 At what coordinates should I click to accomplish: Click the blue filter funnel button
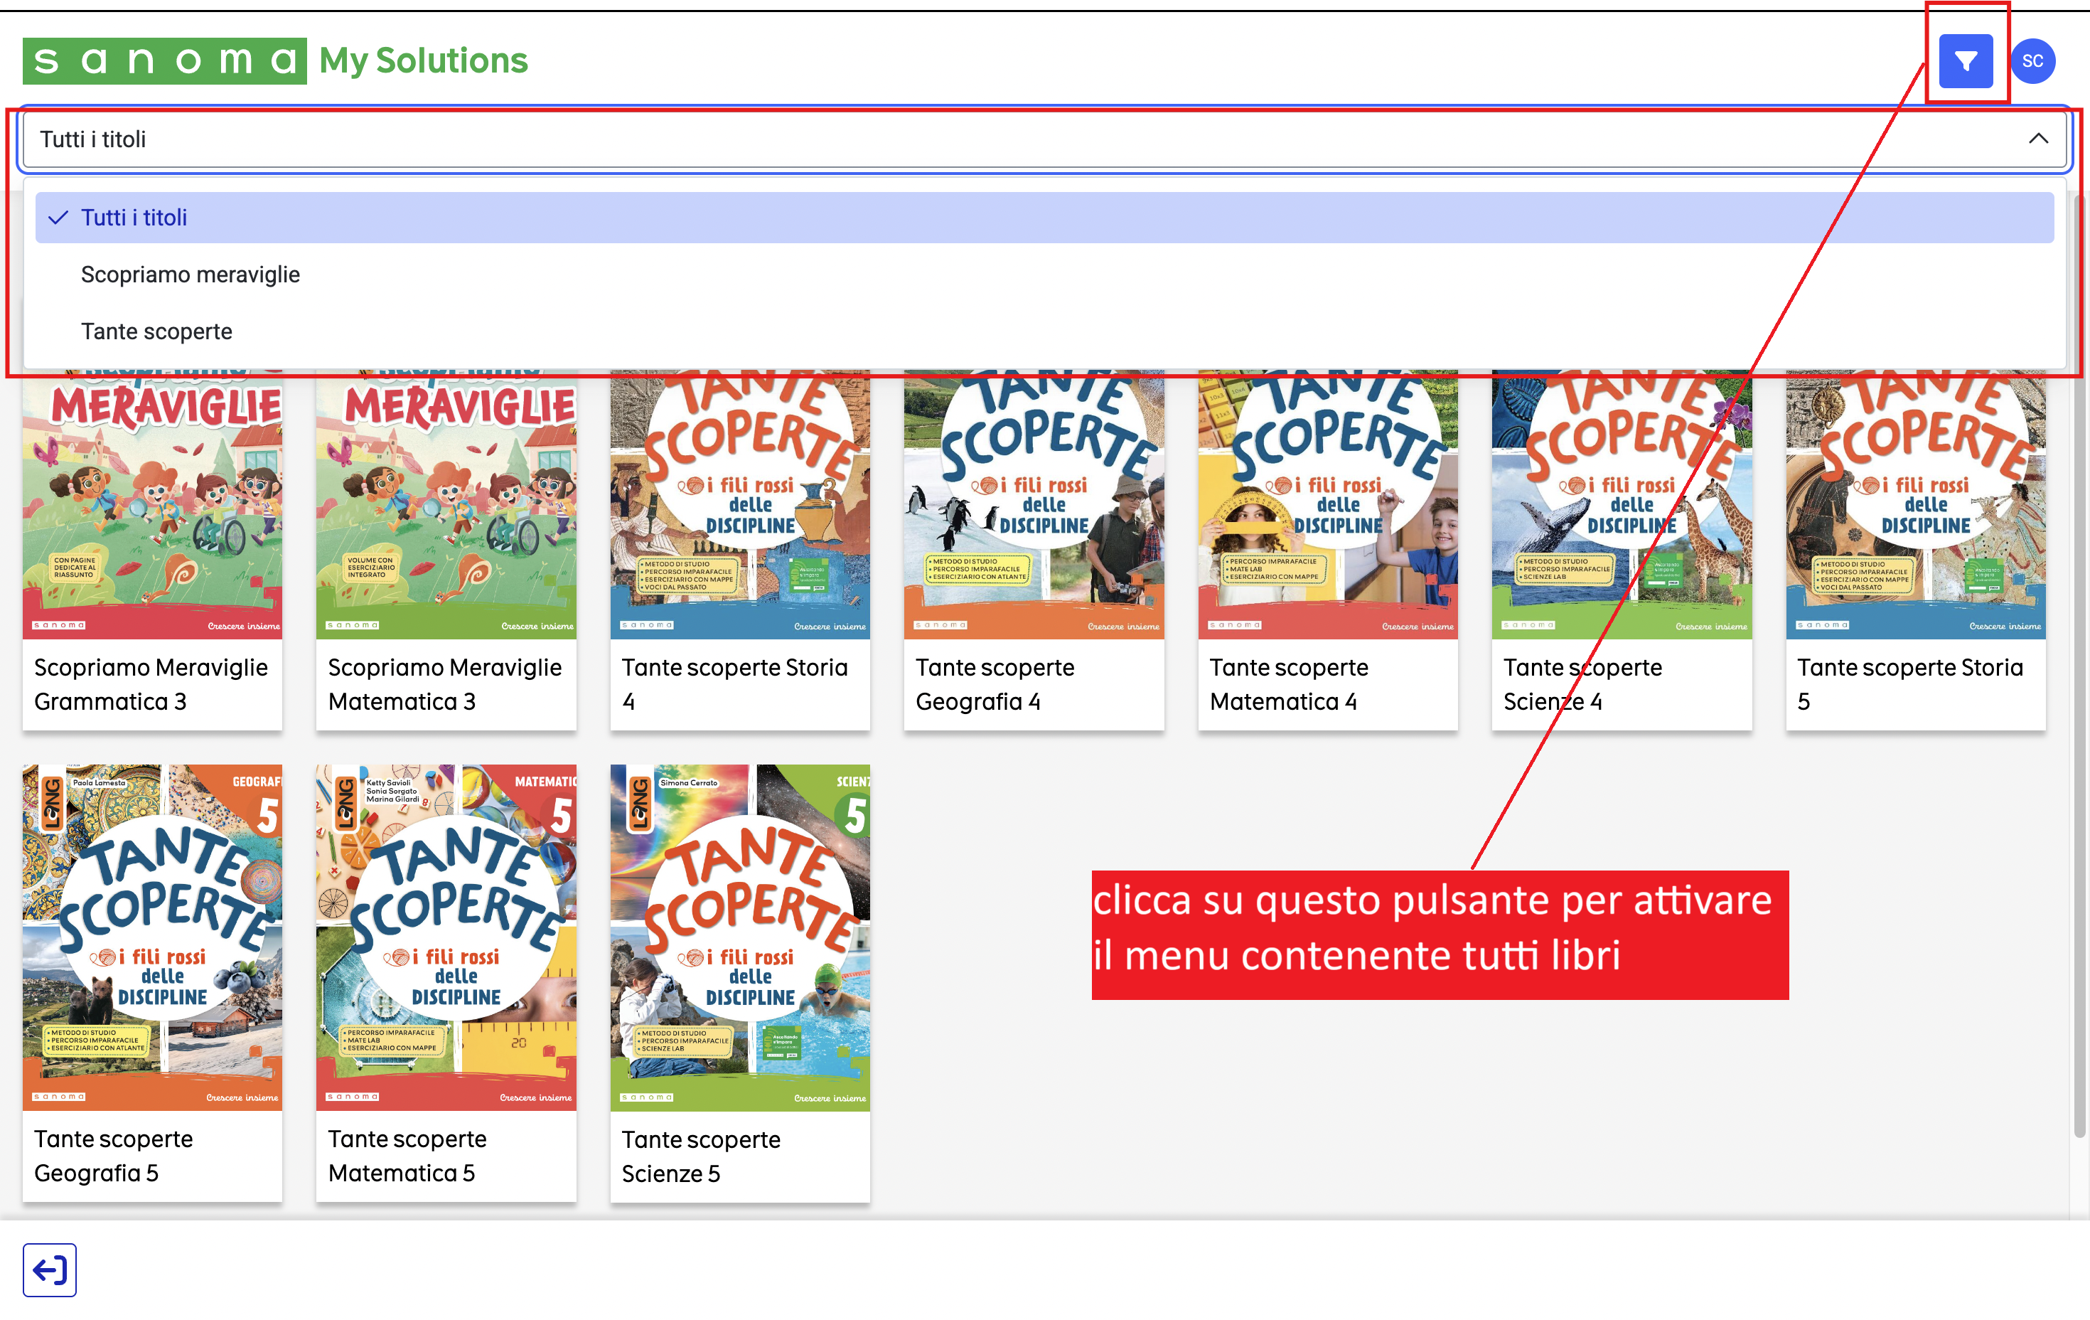[1965, 60]
